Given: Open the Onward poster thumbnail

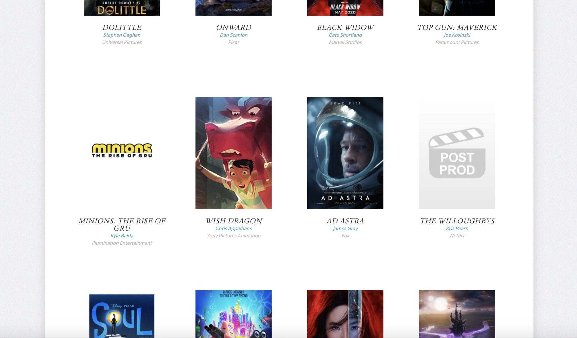Looking at the screenshot, I should tap(233, 8).
